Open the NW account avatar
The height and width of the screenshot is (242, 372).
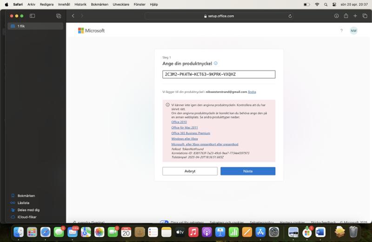tap(353, 31)
